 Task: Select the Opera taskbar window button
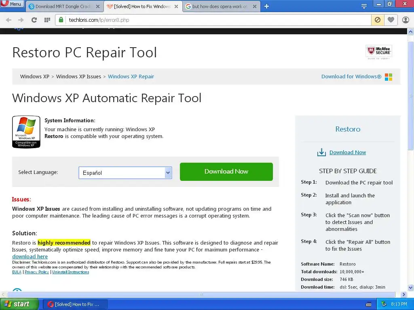pyautogui.click(x=75, y=304)
